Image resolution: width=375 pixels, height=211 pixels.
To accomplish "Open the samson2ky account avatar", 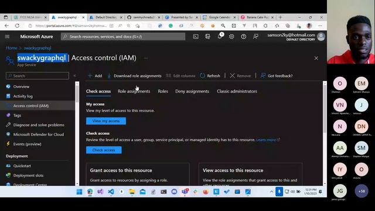I will (x=321, y=36).
